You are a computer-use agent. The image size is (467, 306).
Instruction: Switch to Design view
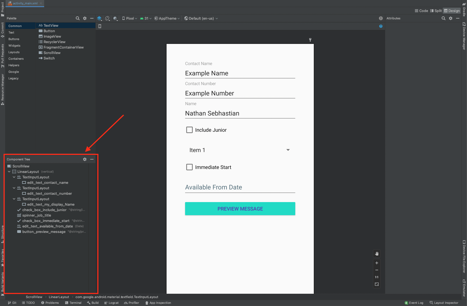[452, 11]
